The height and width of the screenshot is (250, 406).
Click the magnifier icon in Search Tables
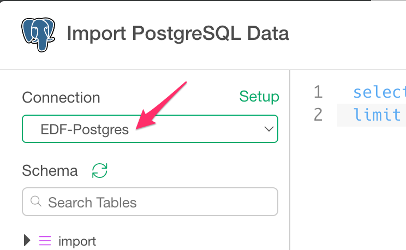pos(35,201)
